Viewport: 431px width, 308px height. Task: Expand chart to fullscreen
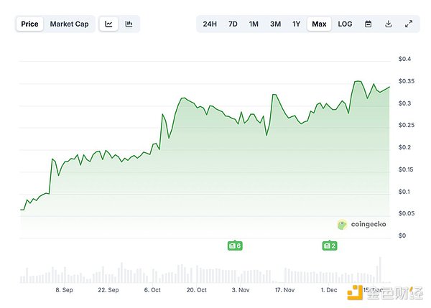(408, 24)
